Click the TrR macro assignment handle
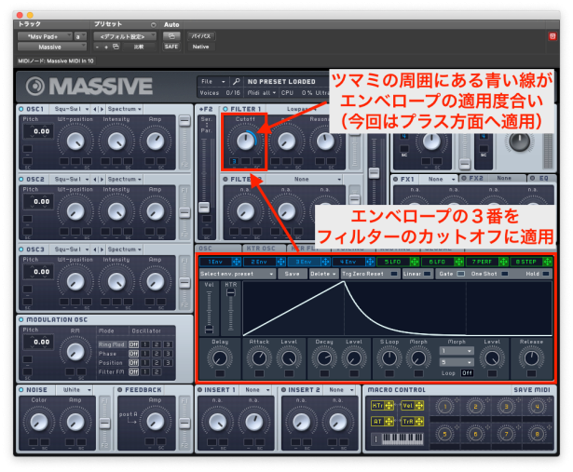Image resolution: width=573 pixels, height=472 pixels. point(418,421)
